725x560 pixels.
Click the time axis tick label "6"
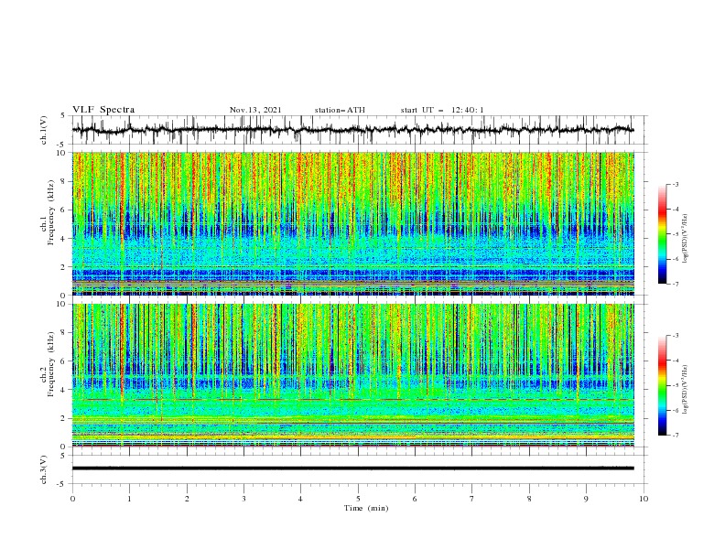pyautogui.click(x=415, y=499)
